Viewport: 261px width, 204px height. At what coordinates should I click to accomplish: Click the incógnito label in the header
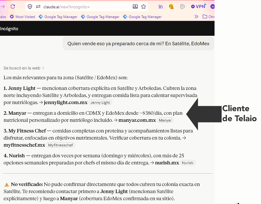(x=9, y=29)
